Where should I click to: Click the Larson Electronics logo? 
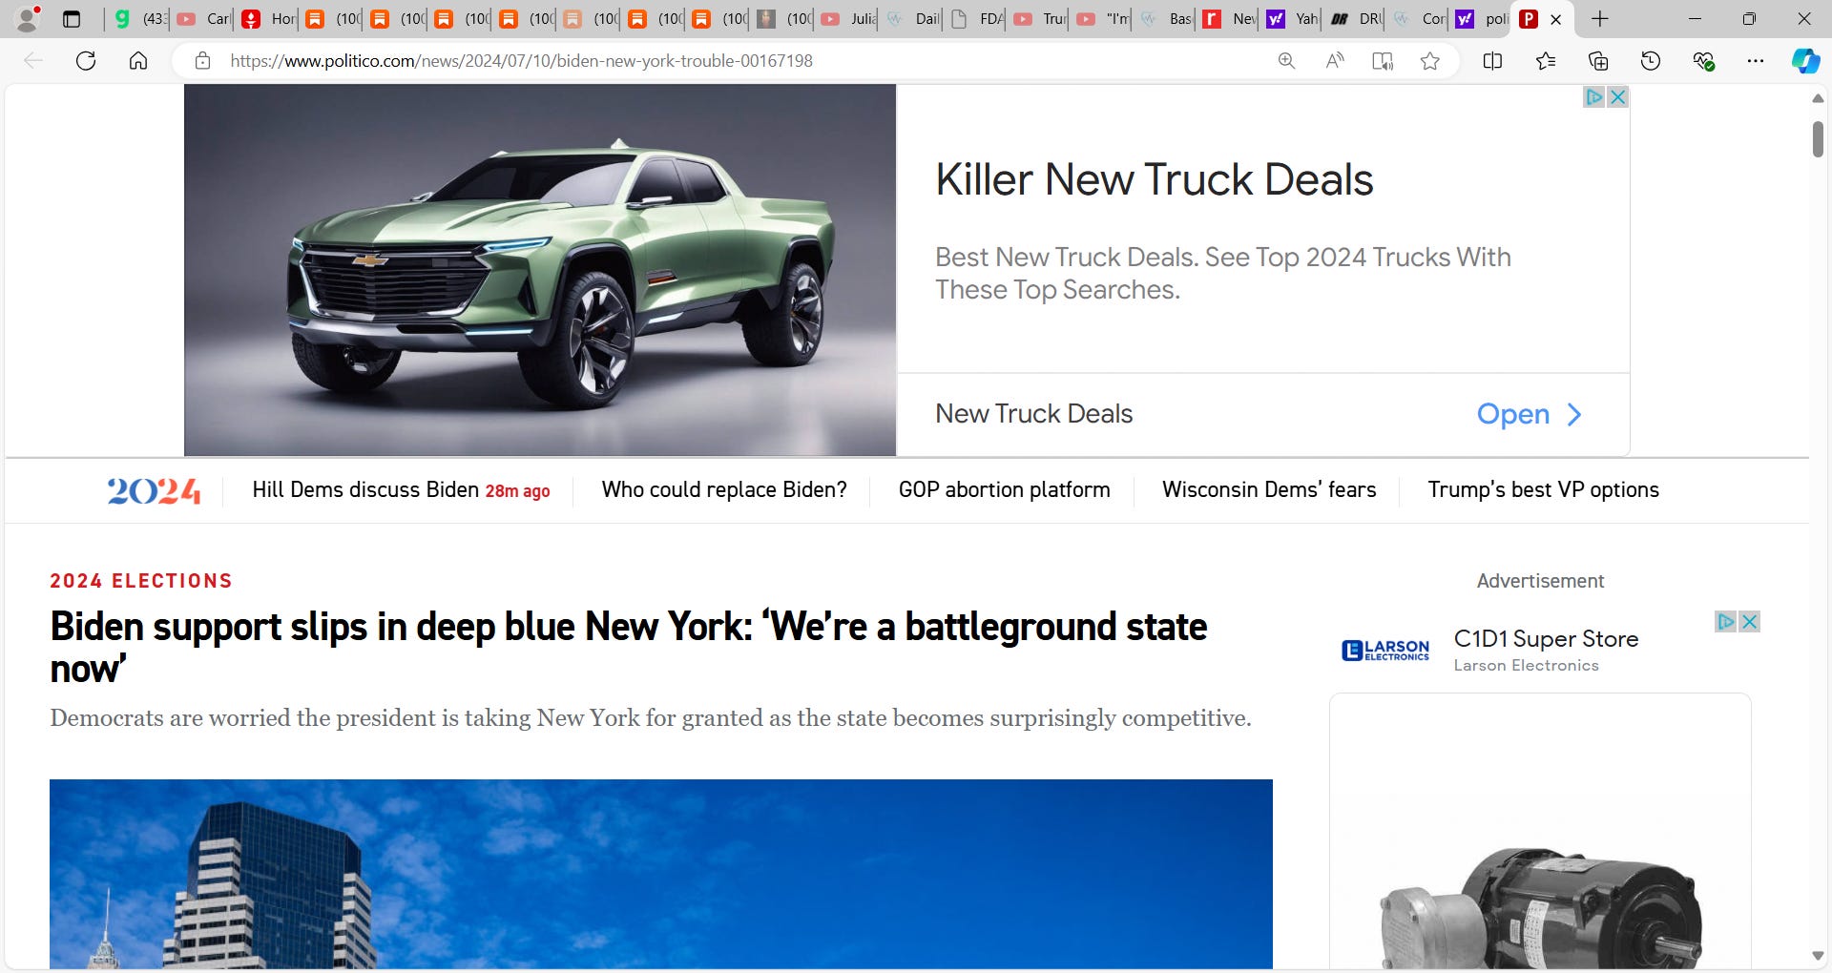[1385, 651]
